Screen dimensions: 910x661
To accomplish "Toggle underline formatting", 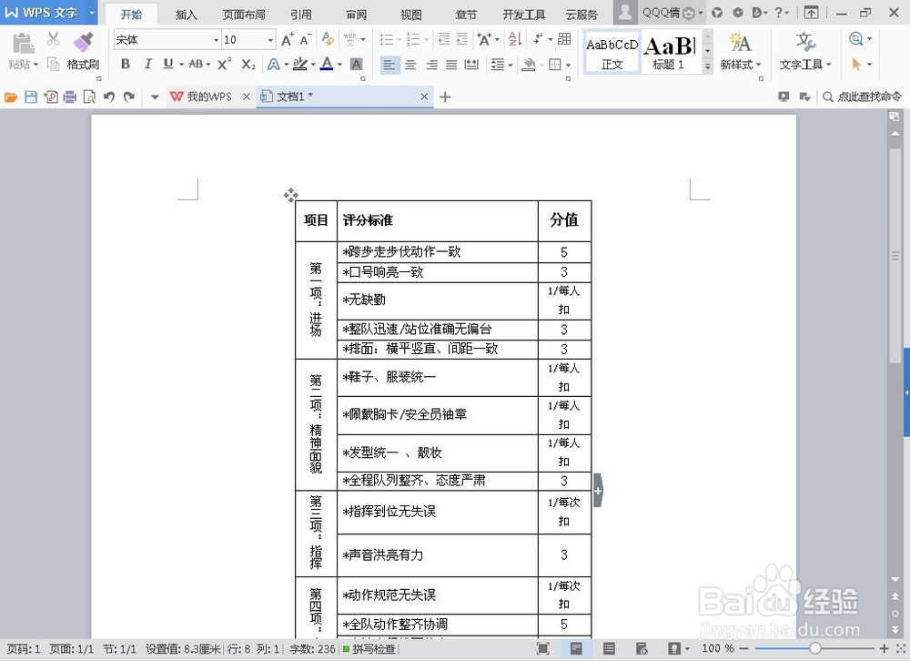I will [169, 64].
